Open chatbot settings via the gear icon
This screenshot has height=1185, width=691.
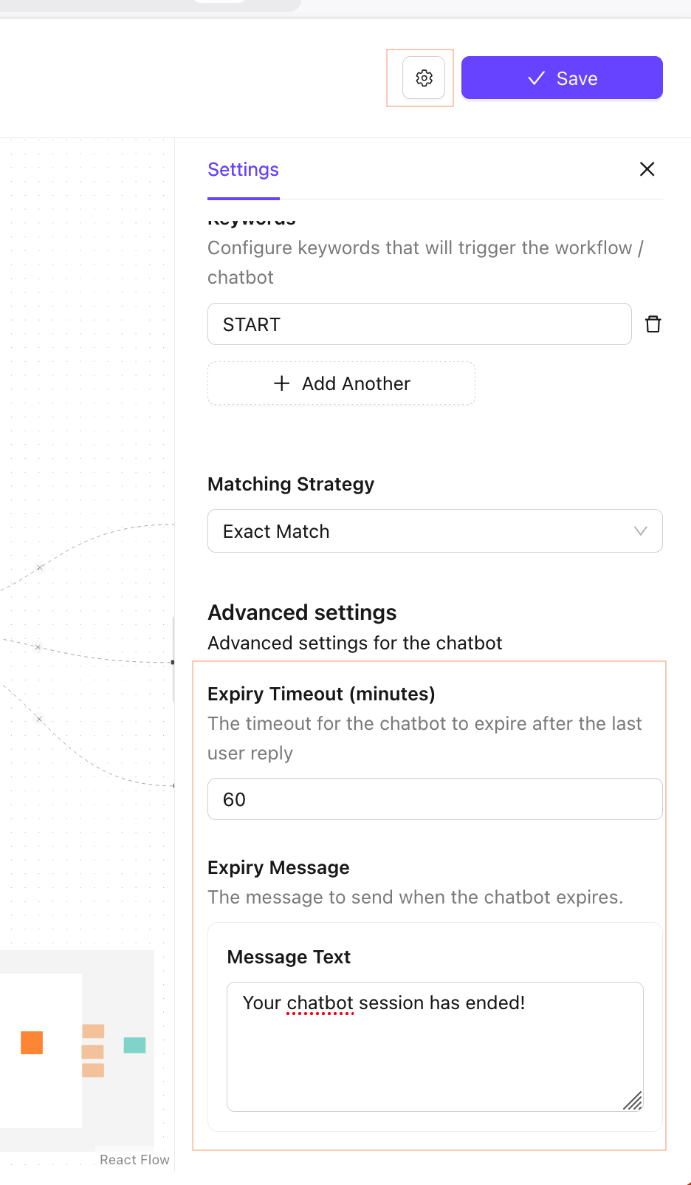(424, 78)
